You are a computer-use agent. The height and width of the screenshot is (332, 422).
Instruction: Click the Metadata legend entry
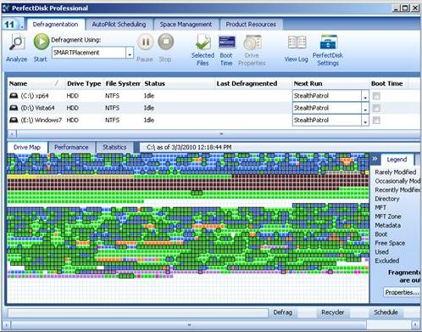pyautogui.click(x=387, y=225)
